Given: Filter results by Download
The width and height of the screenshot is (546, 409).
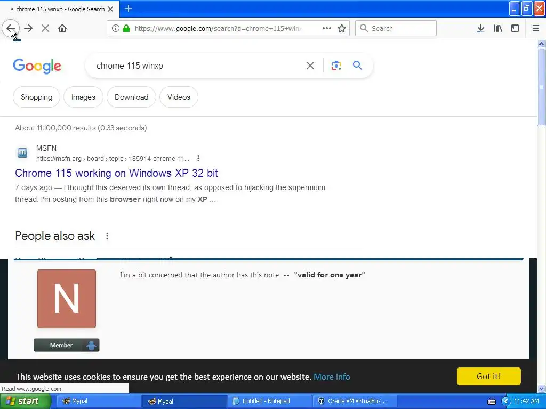Looking at the screenshot, I should click(132, 97).
